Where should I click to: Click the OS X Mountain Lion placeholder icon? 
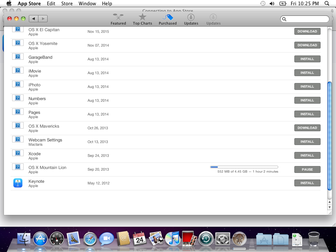(x=18, y=167)
